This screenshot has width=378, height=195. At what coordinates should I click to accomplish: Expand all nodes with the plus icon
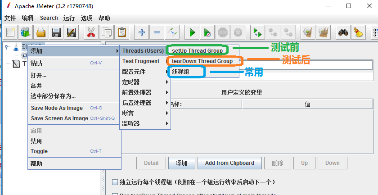pyautogui.click(x=141, y=32)
